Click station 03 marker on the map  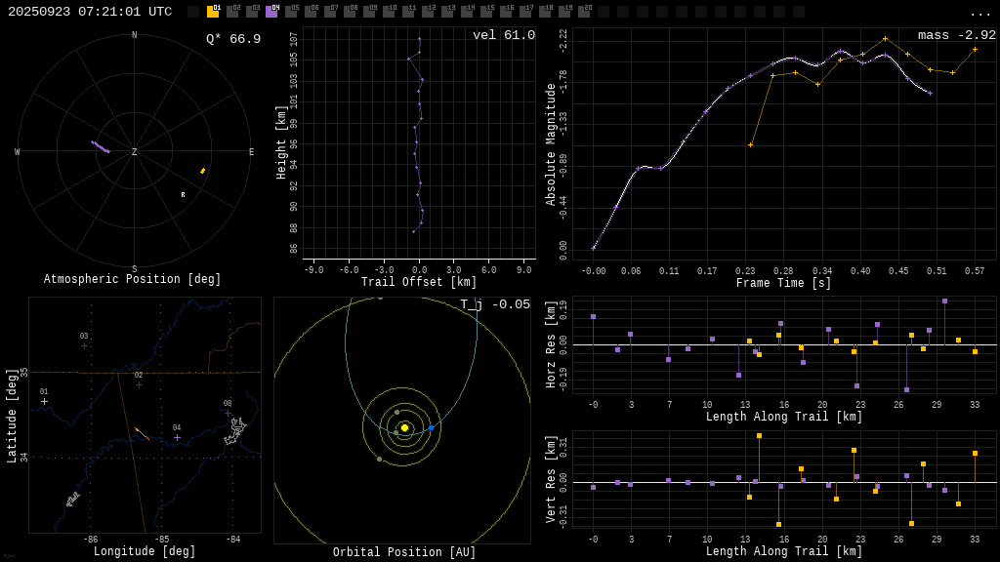click(x=84, y=345)
